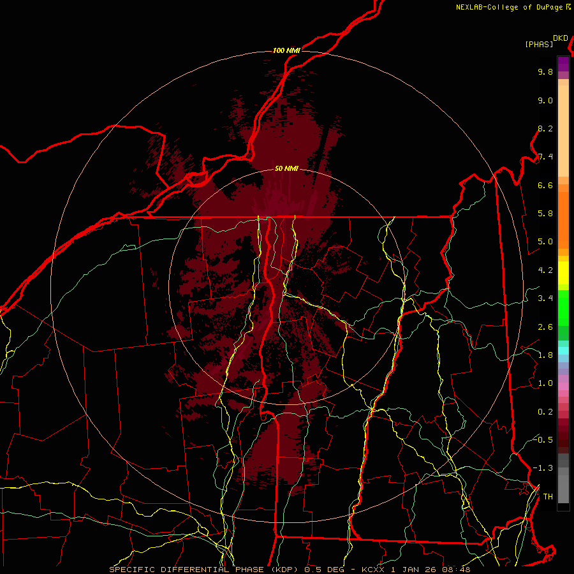Click the 5.0 legend value

coord(545,242)
